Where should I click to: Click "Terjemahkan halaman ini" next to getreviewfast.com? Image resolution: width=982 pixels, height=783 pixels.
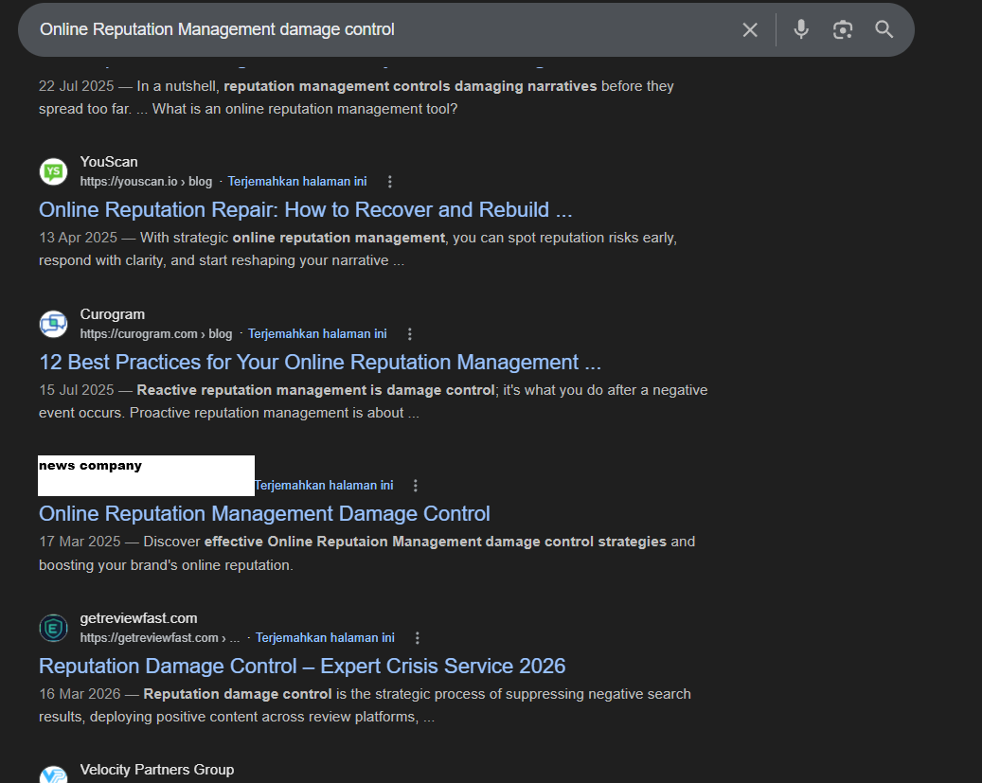click(x=325, y=638)
